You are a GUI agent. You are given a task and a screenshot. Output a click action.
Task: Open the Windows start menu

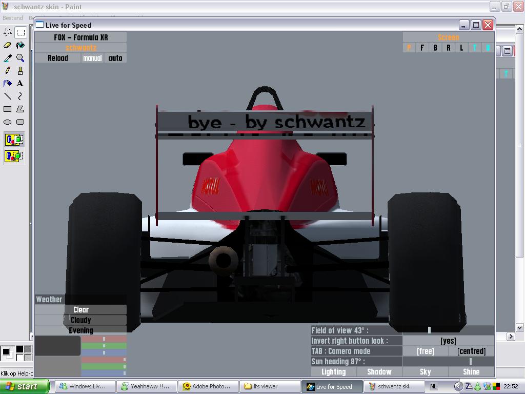25,386
